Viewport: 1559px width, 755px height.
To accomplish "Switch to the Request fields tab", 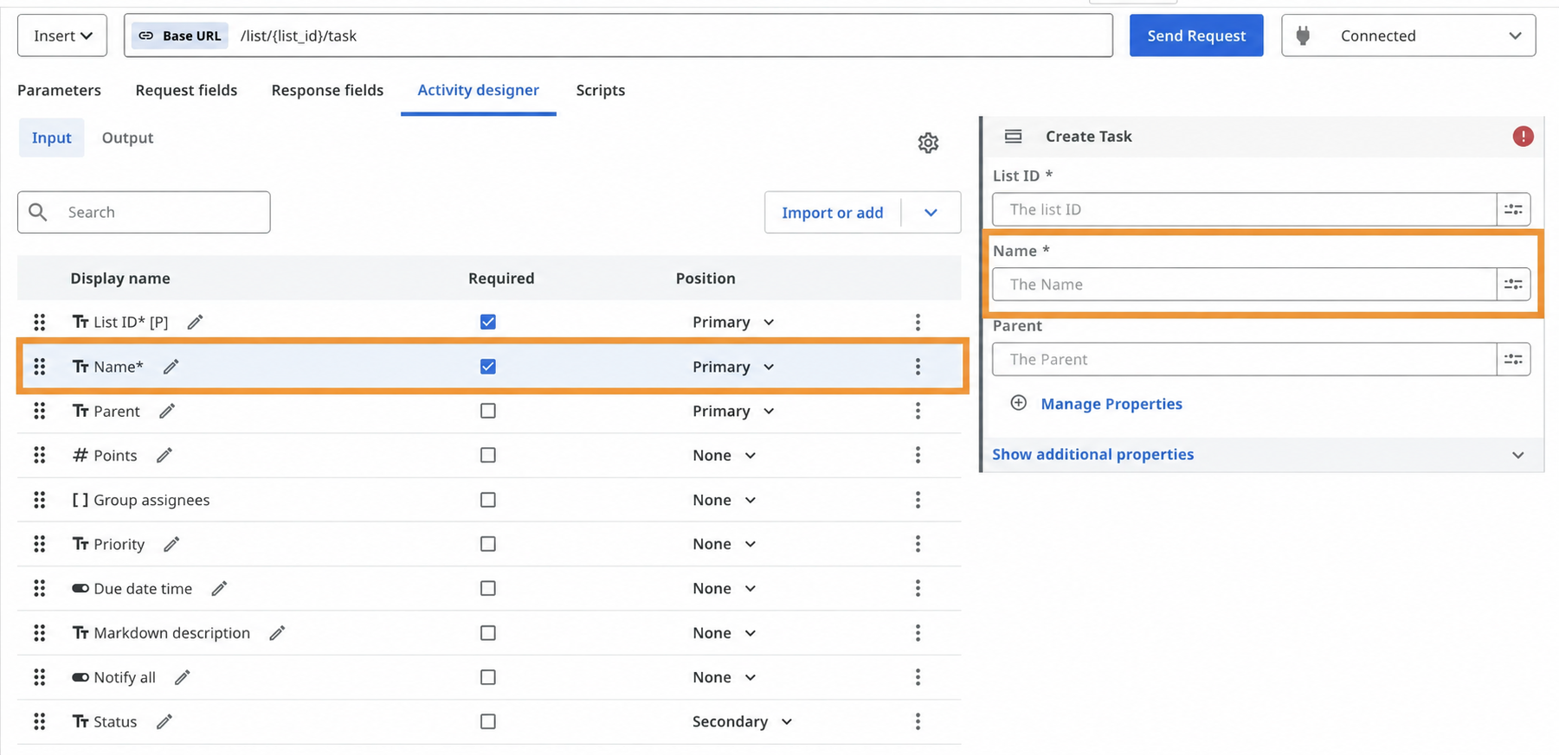I will tap(186, 90).
